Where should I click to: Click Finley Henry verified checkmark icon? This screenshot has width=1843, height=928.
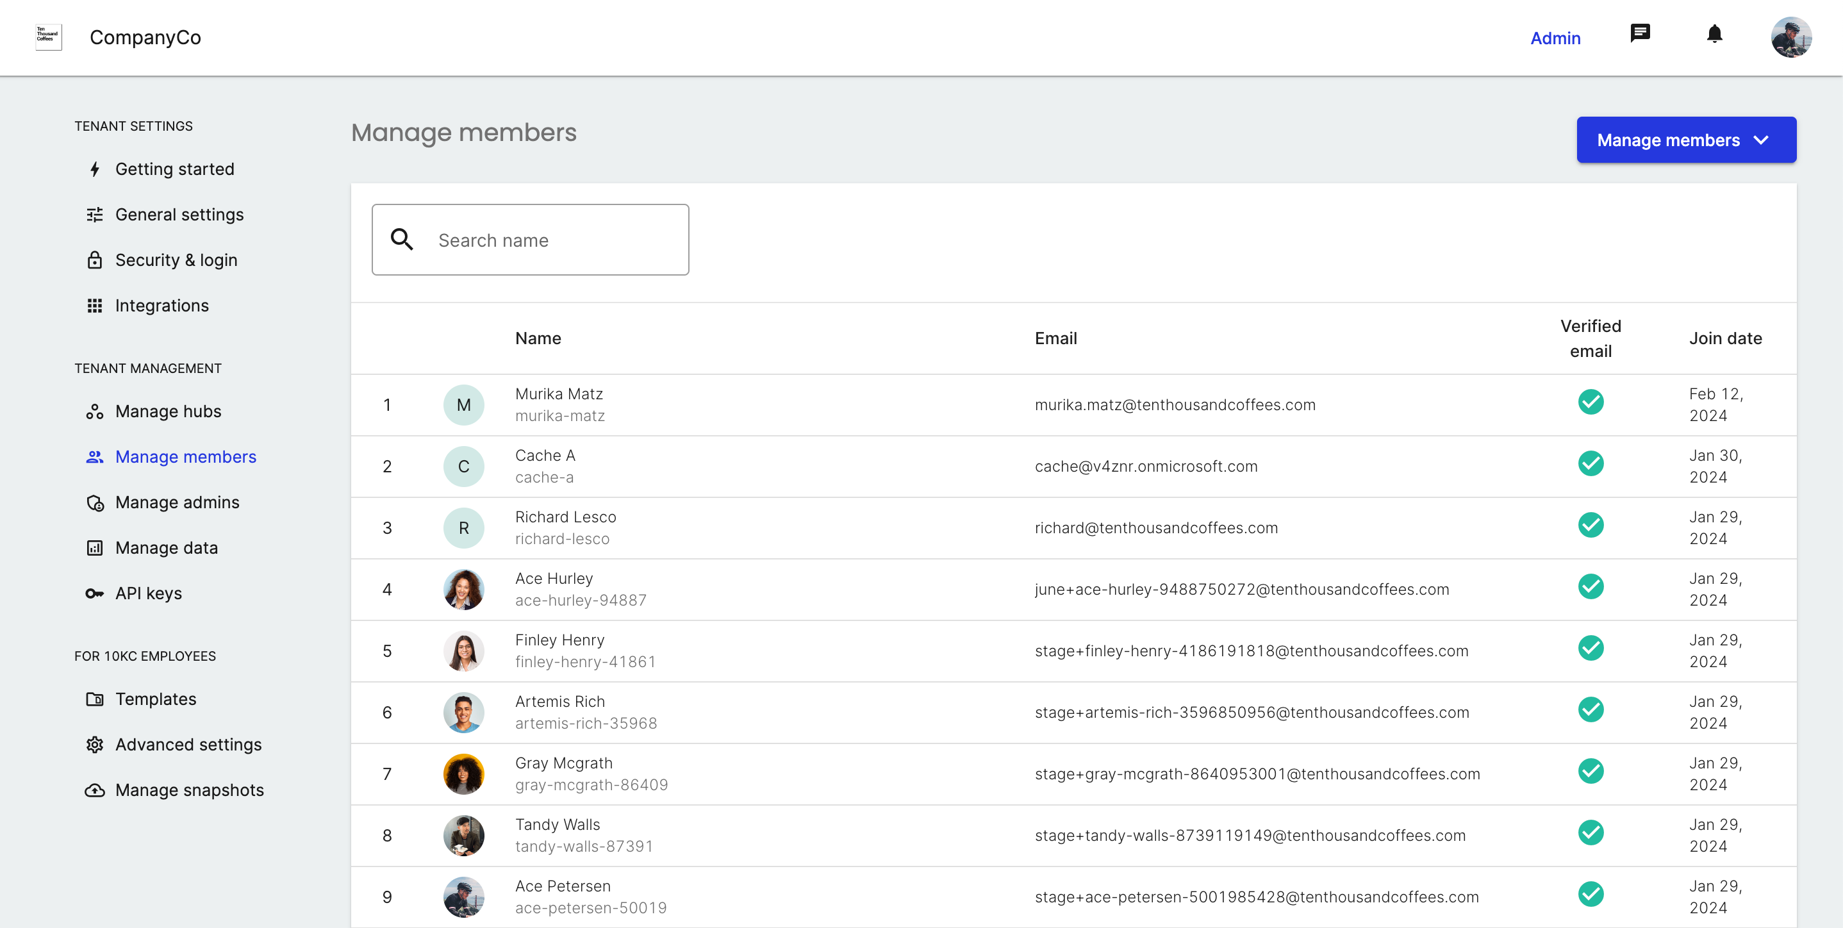(1591, 648)
